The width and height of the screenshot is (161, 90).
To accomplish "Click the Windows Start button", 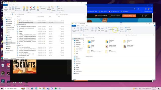I will (x=2, y=88).
